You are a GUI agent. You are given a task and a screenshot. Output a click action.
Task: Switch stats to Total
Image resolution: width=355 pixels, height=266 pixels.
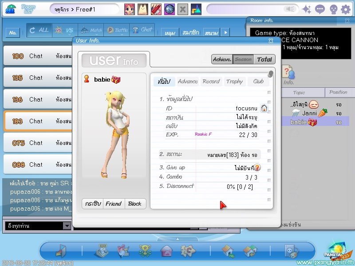264,59
